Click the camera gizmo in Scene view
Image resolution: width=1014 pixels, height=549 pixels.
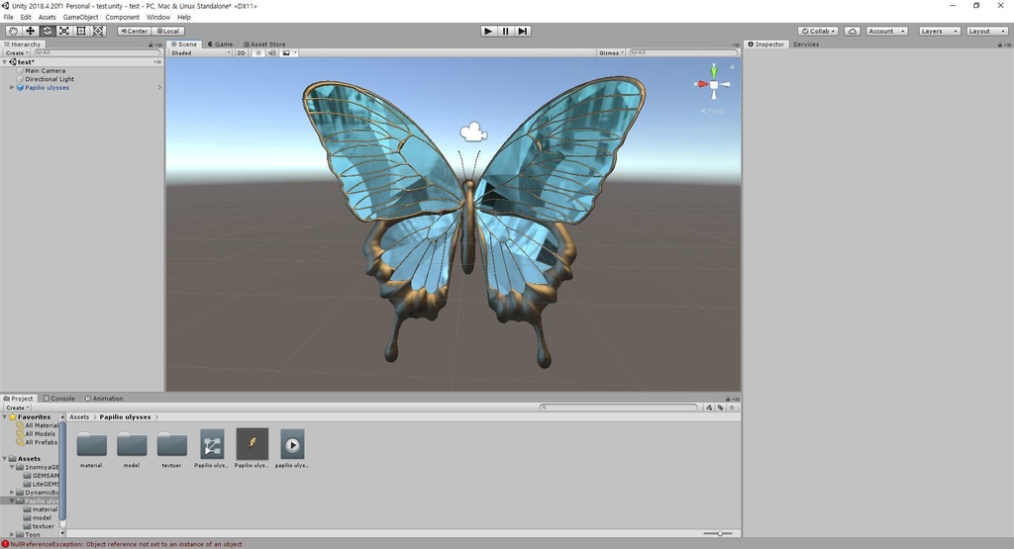click(473, 132)
